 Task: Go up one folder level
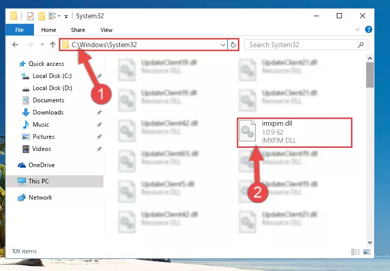52,45
